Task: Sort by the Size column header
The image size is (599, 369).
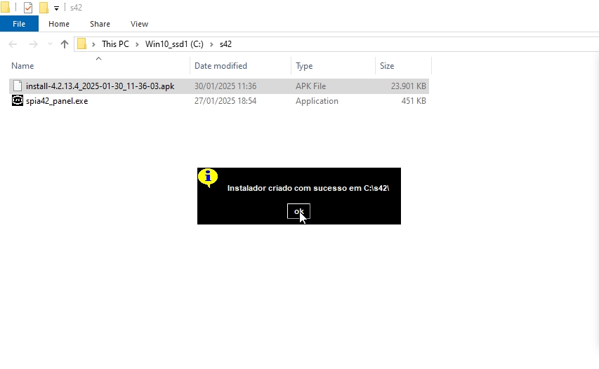Action: coord(387,66)
